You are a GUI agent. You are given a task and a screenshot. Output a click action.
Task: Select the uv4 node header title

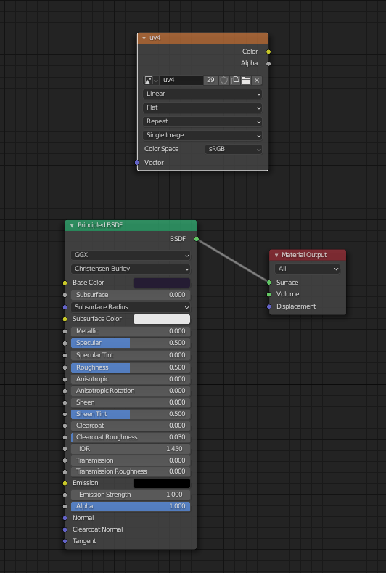155,38
